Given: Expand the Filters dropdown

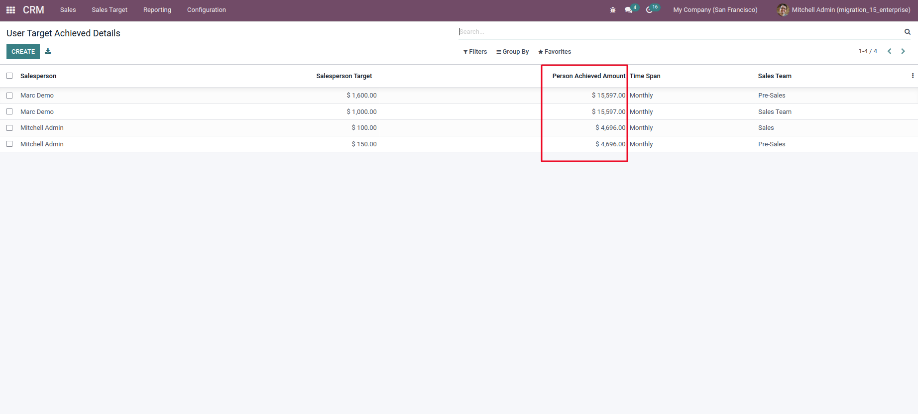Looking at the screenshot, I should (x=475, y=52).
